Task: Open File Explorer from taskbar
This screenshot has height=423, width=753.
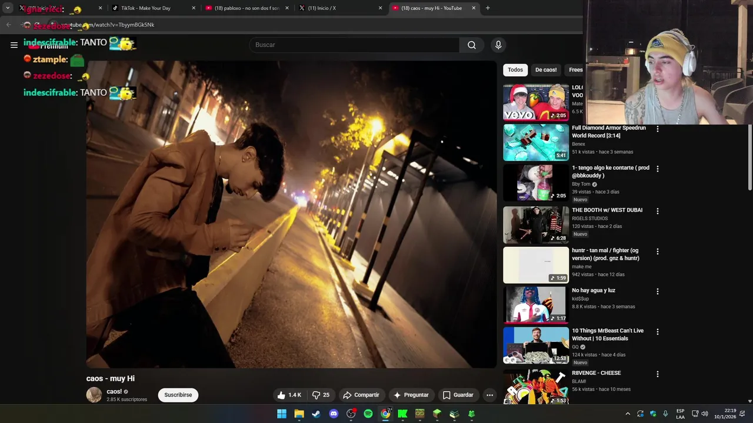Action: 299,414
